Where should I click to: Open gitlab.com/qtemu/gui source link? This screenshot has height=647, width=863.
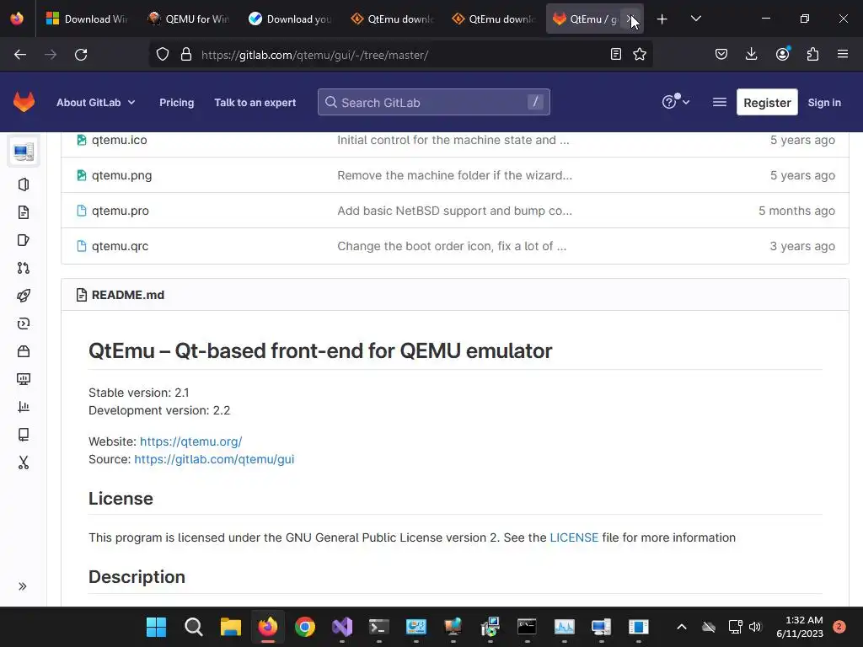[214, 459]
